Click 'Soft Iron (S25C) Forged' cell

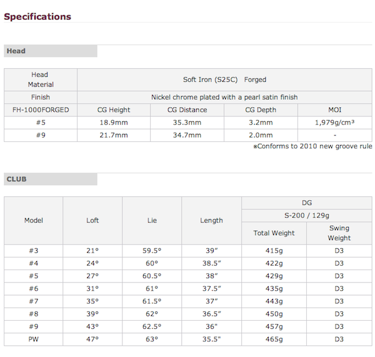point(224,79)
